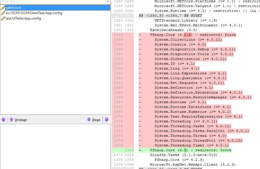Image resolution: width=260 pixels, height=169 pixels.
Task: Focus the Filter files text field
Action: pos(51,2)
